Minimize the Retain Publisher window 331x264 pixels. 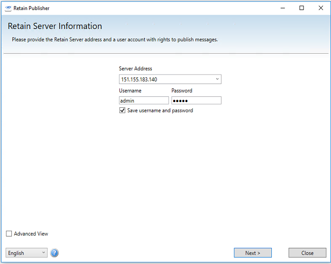283,8
